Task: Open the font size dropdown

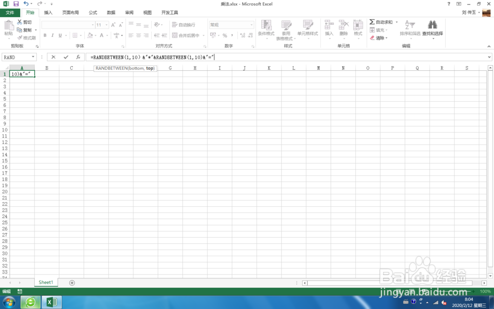Action: (x=107, y=24)
